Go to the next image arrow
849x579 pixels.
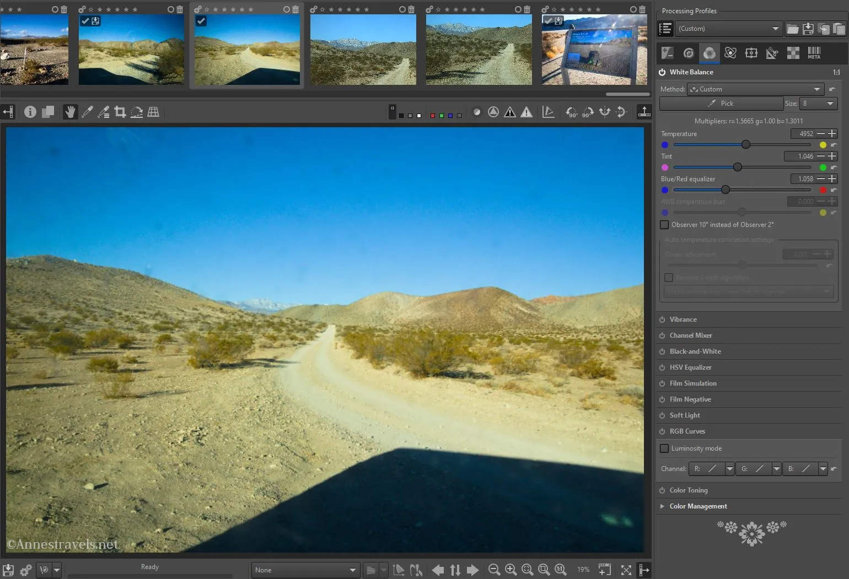click(472, 570)
